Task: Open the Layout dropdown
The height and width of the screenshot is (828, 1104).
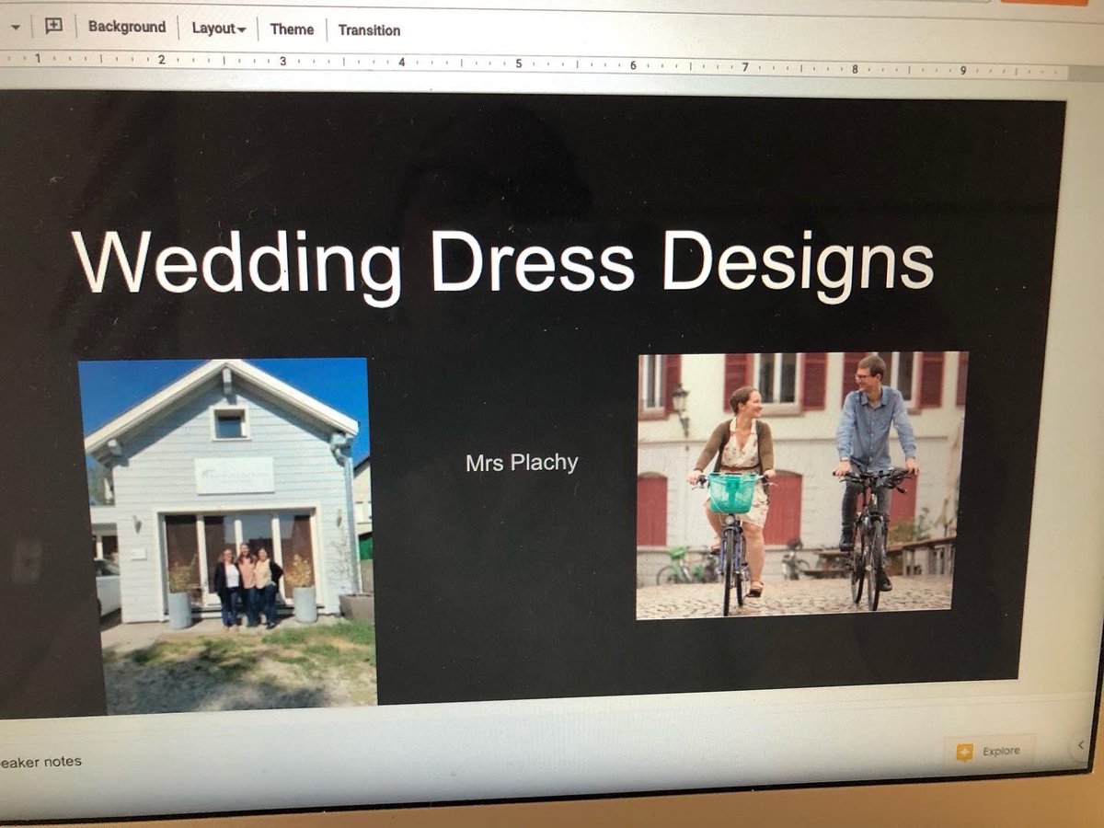Action: pyautogui.click(x=217, y=29)
